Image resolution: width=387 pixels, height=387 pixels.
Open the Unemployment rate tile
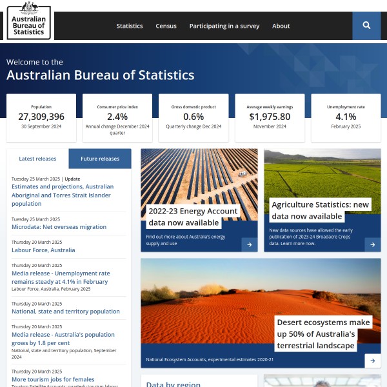(x=346, y=117)
